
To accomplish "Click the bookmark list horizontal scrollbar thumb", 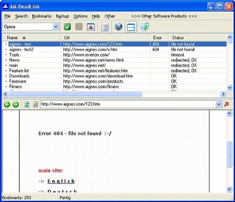I will point(75,94).
